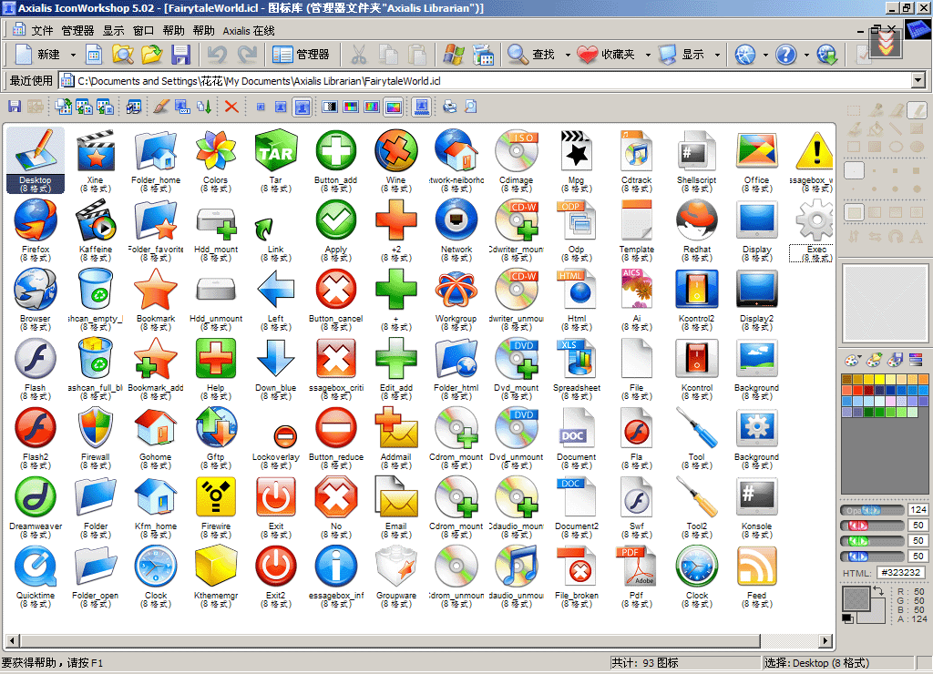The height and width of the screenshot is (674, 933).
Task: Click the opacity slider handle
Action: [x=870, y=510]
